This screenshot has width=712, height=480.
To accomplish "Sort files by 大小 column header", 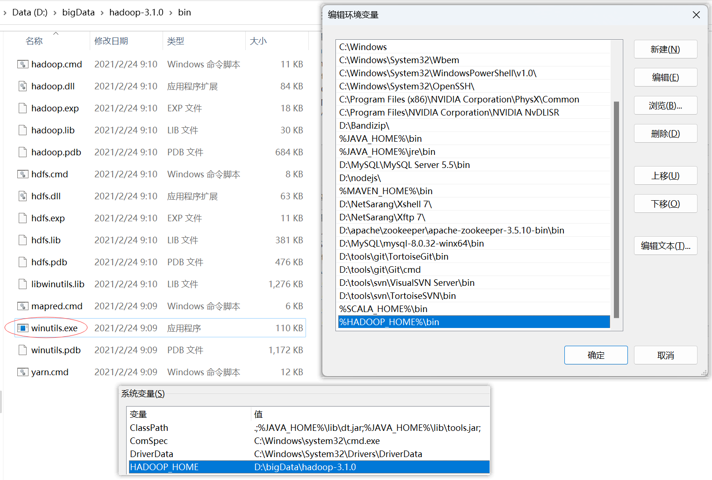I will [258, 41].
